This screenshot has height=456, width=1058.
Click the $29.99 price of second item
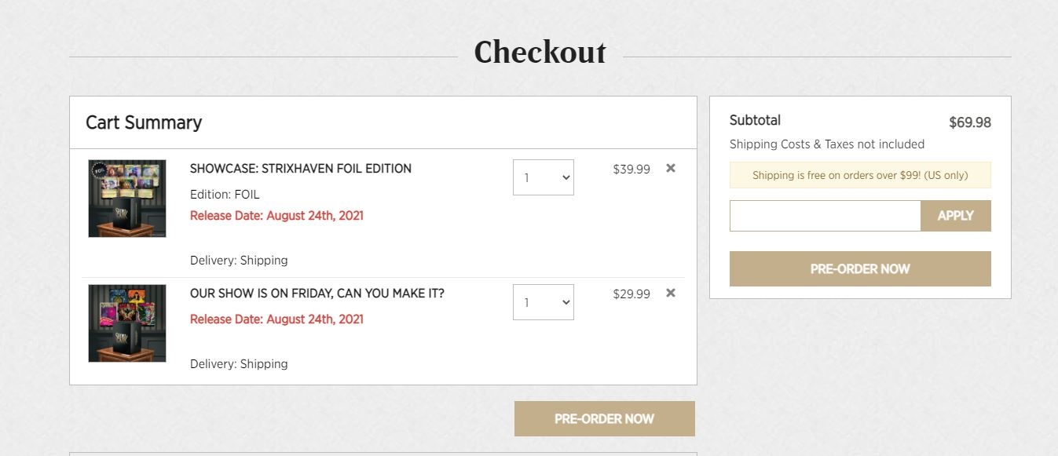coord(632,294)
